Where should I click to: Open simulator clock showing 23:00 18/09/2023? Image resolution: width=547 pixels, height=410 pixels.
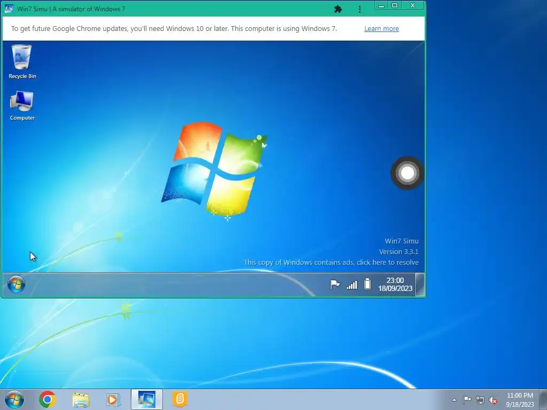395,285
